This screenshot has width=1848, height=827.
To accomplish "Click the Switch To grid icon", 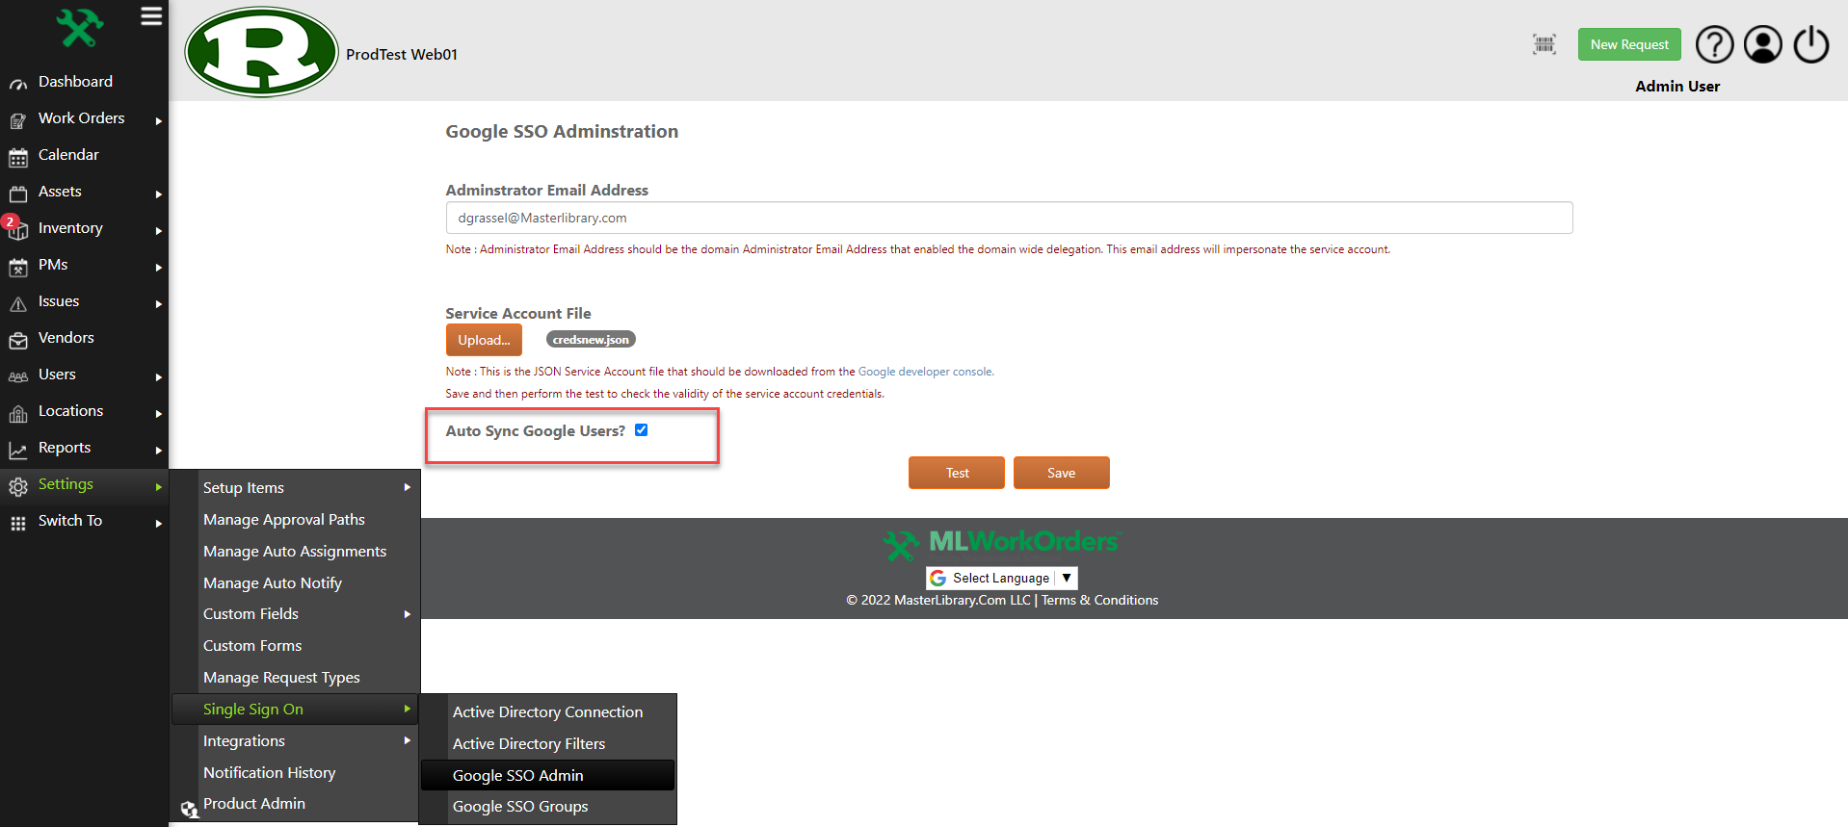I will tap(18, 523).
